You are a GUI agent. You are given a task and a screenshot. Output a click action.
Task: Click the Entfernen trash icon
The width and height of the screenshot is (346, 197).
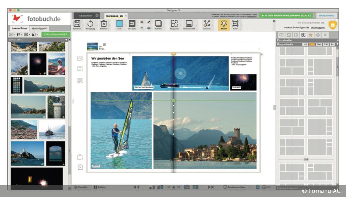[104, 24]
